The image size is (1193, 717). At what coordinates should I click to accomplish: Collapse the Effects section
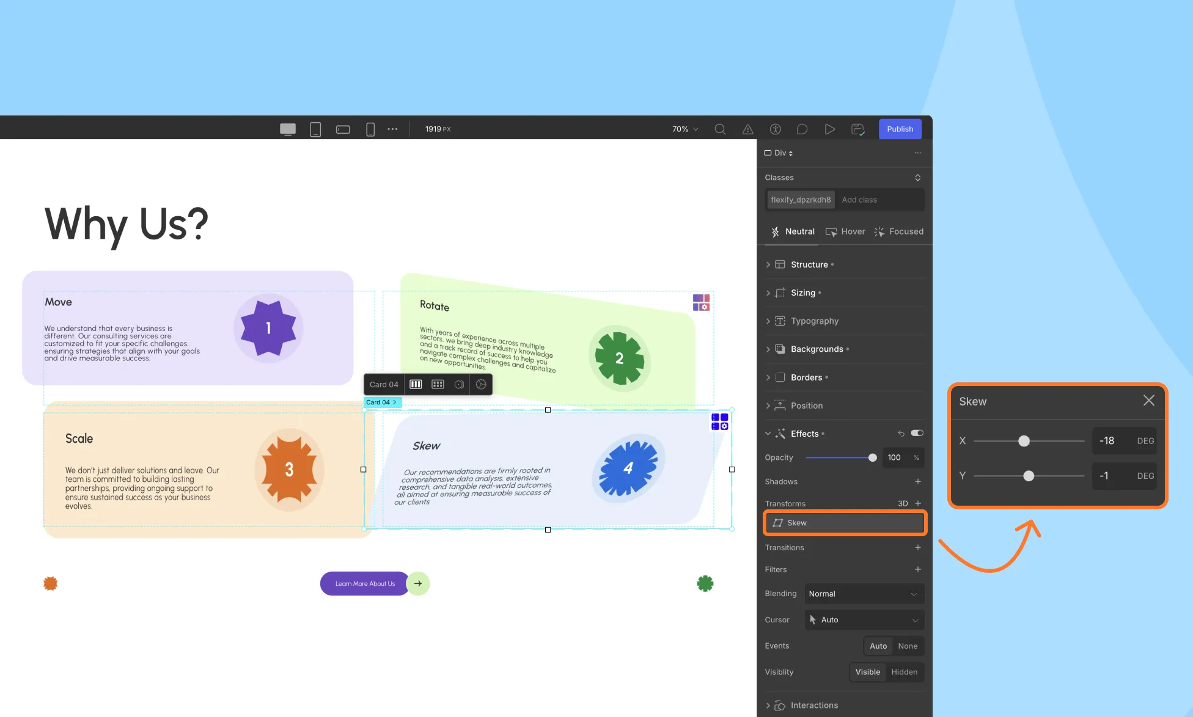point(768,434)
